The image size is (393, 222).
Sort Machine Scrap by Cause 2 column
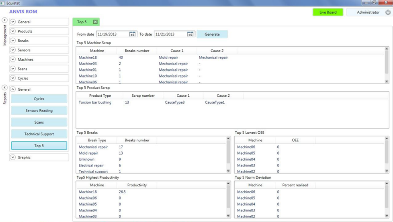(x=217, y=51)
